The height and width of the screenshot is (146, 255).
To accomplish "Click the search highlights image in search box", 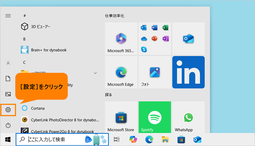I will [x=96, y=139].
